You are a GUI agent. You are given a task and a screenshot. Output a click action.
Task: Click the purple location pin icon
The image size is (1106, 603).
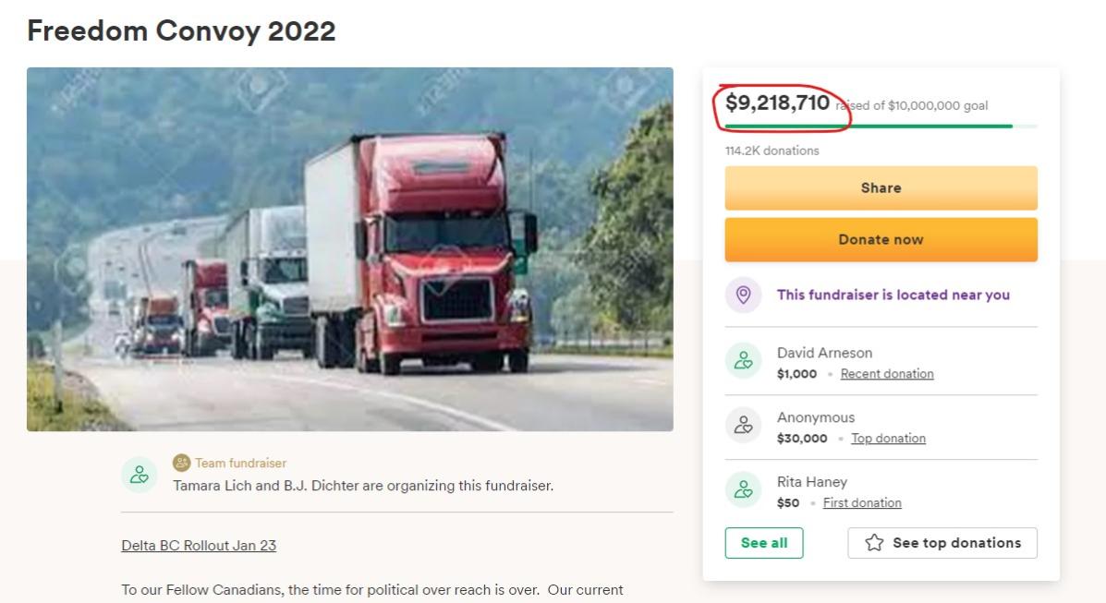(743, 295)
